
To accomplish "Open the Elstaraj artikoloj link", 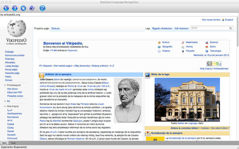I will 100,66.
